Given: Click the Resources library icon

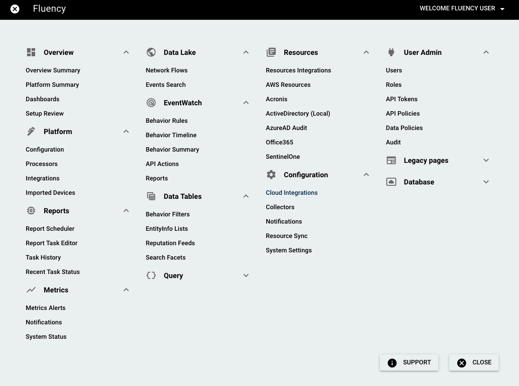Looking at the screenshot, I should (271, 52).
